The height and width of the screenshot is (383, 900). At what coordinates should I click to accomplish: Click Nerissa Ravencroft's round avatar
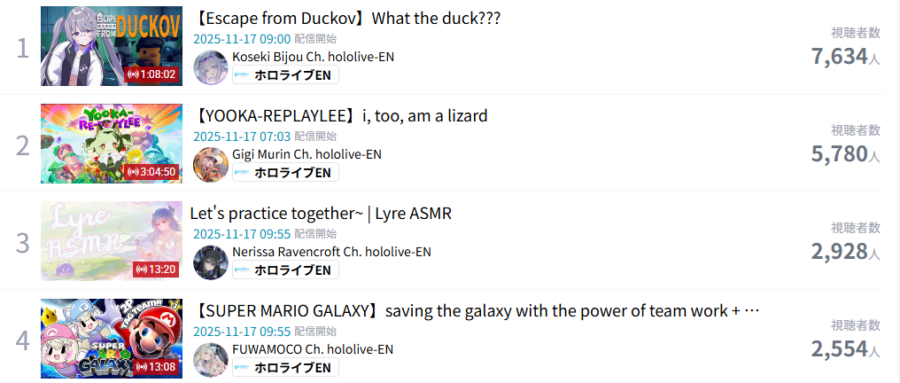[211, 262]
